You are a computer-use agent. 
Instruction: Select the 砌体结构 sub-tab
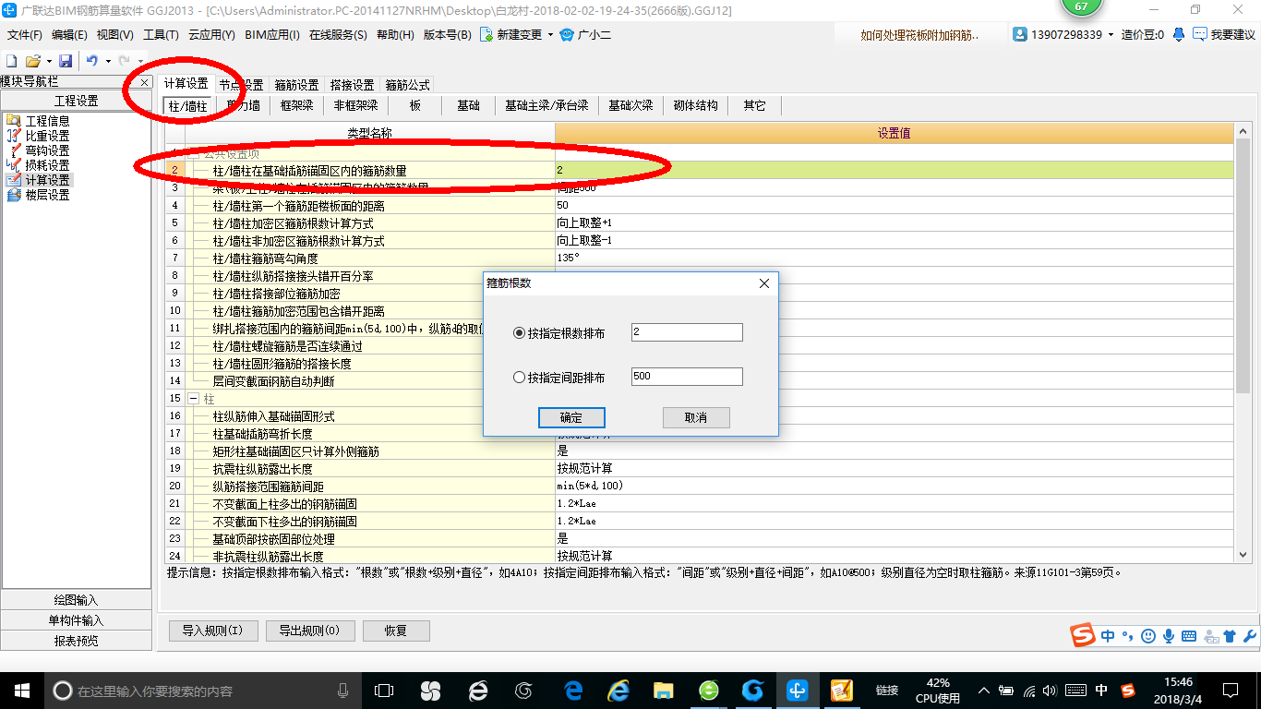click(x=695, y=106)
